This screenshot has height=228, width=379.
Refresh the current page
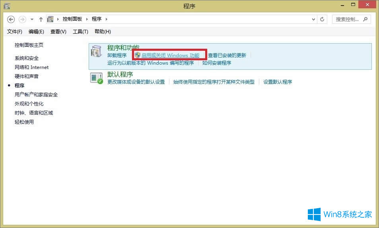(x=322, y=19)
